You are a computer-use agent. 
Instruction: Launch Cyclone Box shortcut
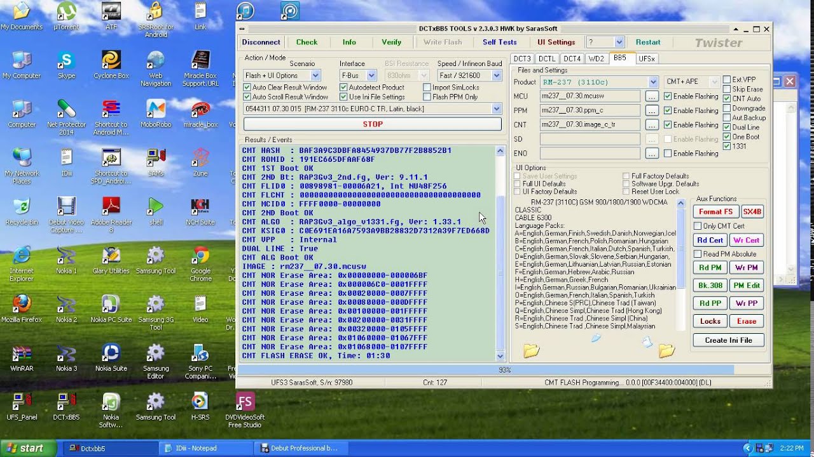coord(111,65)
